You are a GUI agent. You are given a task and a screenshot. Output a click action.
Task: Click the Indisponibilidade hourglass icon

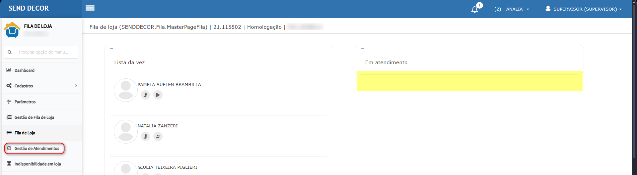tap(9, 164)
